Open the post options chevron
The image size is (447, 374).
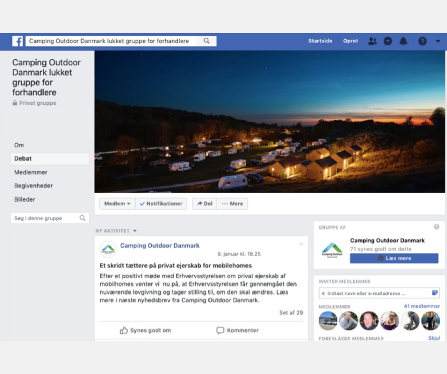(301, 244)
